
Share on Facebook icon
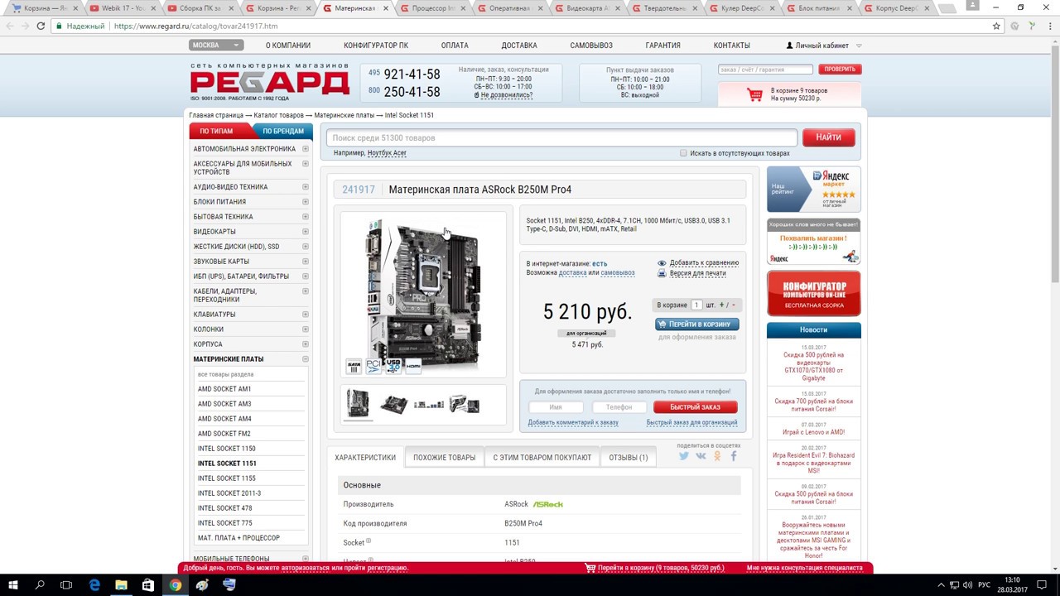point(733,455)
